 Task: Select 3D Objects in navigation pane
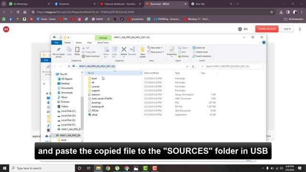(67, 79)
